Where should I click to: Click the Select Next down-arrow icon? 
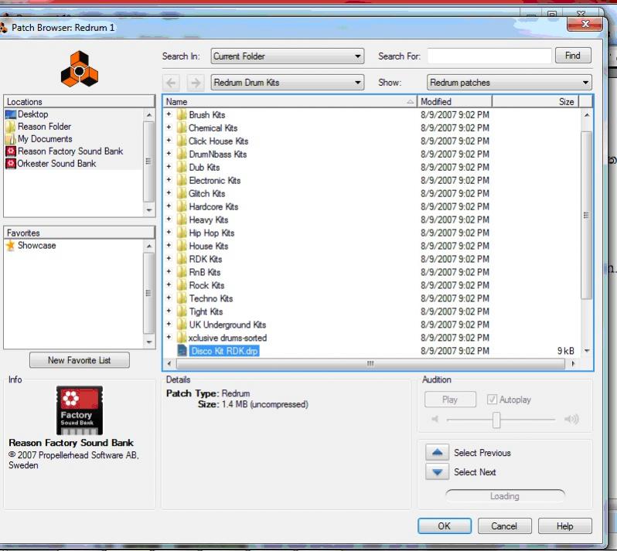point(437,472)
